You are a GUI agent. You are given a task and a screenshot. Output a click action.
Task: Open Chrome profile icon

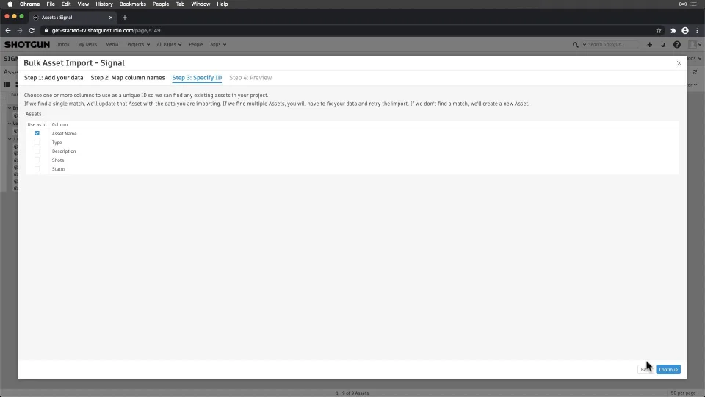click(685, 31)
